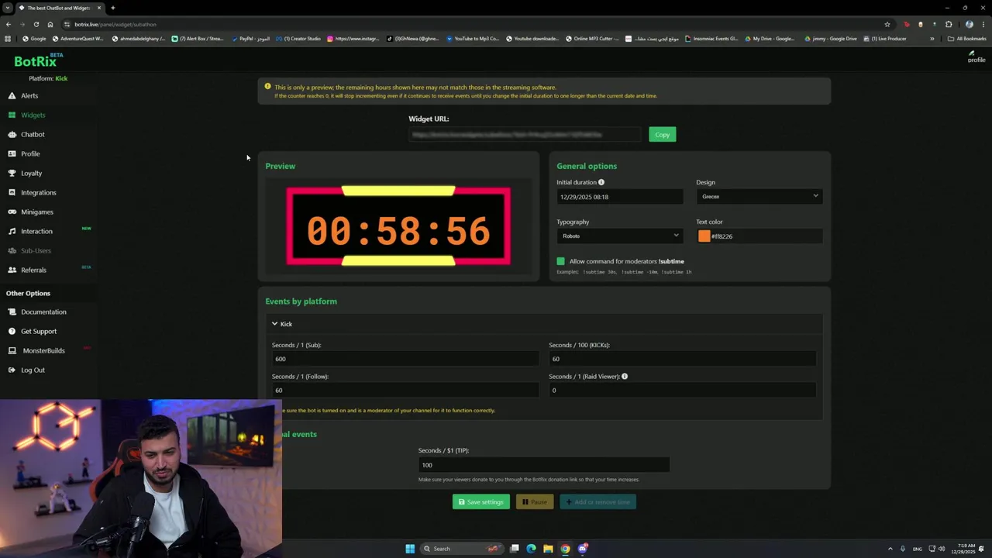Click the text color hex value field

(x=766, y=236)
